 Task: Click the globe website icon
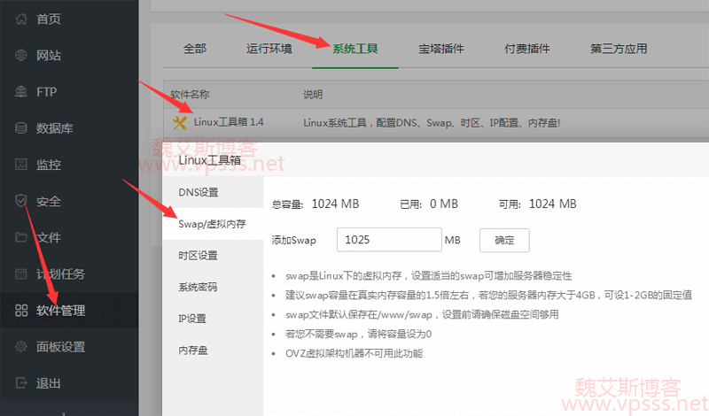[21, 55]
